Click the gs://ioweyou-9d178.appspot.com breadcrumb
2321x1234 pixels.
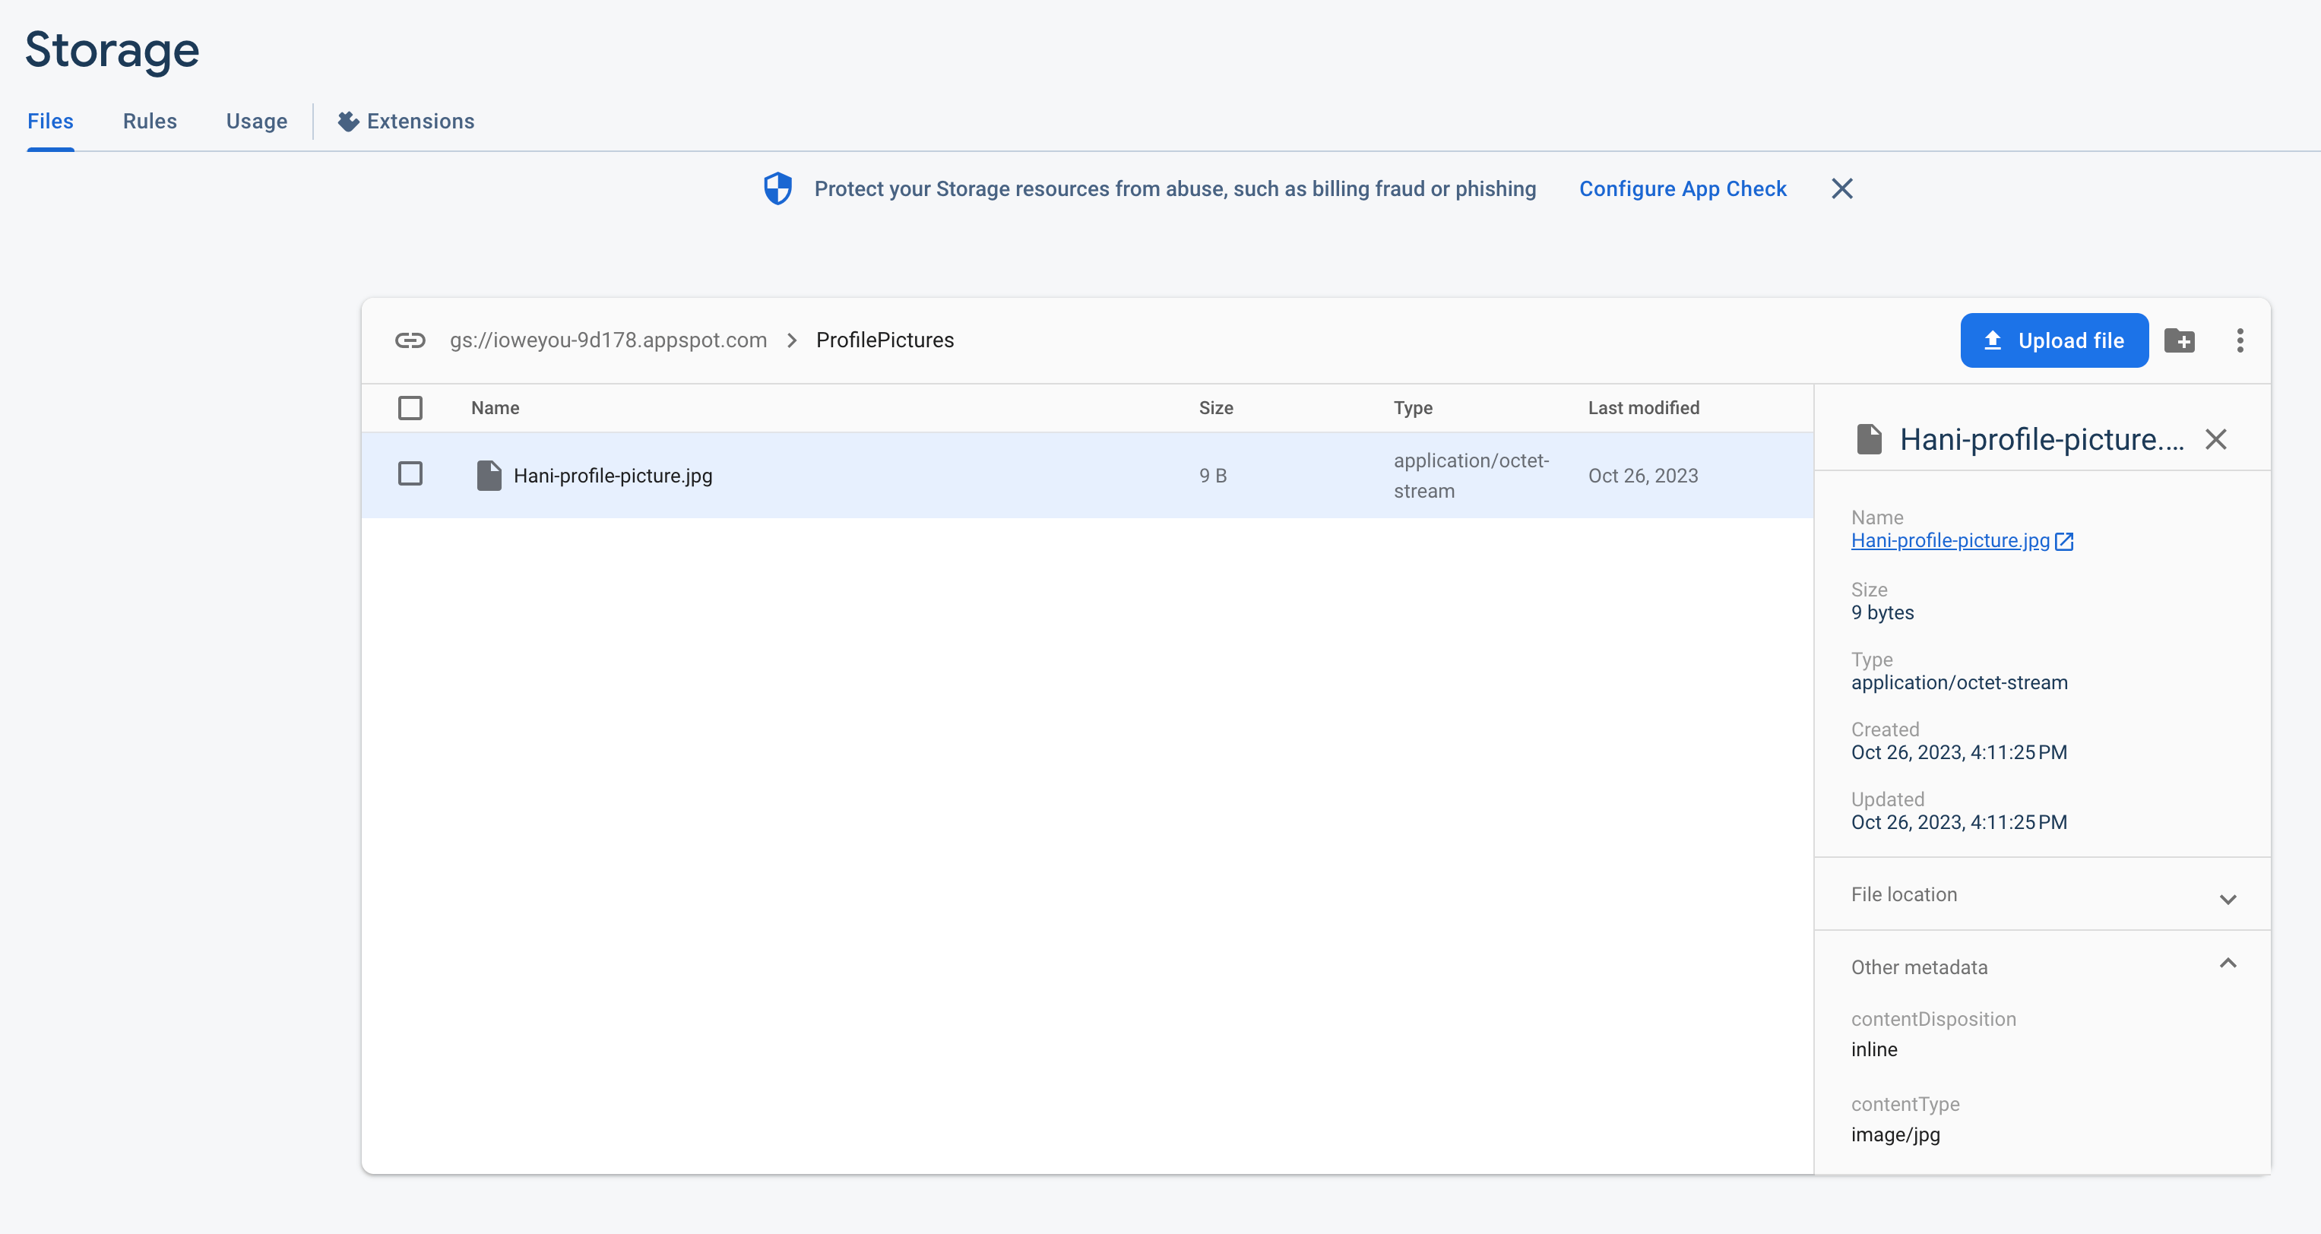pos(608,340)
